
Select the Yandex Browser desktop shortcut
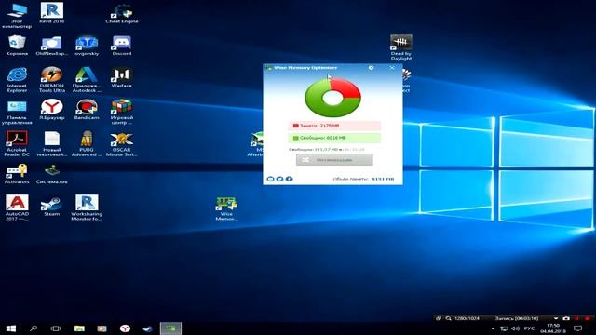pyautogui.click(x=52, y=110)
